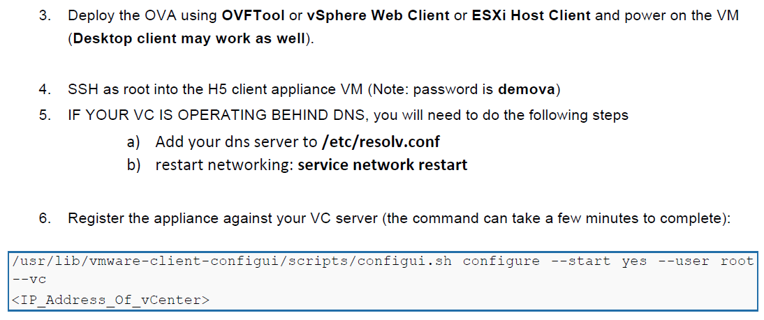
Task: Click the <IP_Address_Of_vCenter> placeholder
Action: (110, 300)
